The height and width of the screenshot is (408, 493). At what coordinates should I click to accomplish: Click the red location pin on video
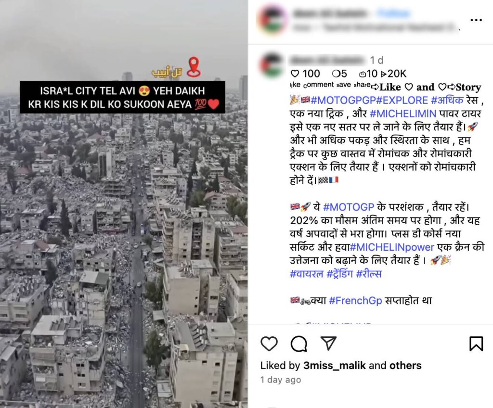[x=194, y=67]
